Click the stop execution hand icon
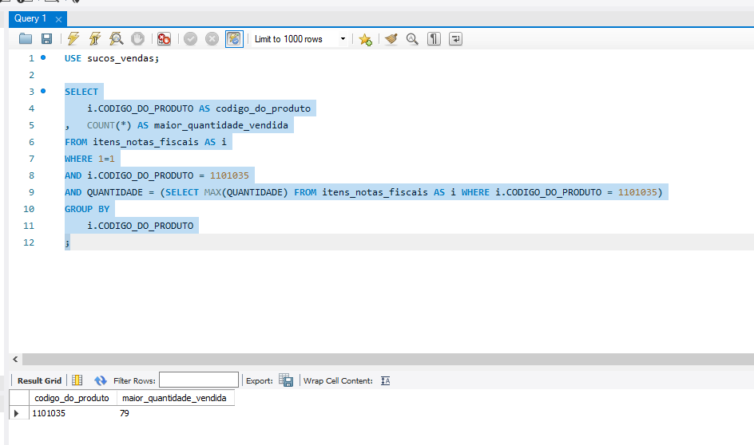Viewport: 754px width, 445px height. pyautogui.click(x=137, y=39)
